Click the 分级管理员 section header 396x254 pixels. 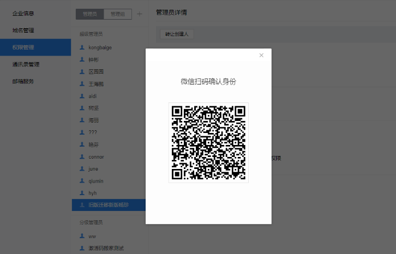coord(91,222)
